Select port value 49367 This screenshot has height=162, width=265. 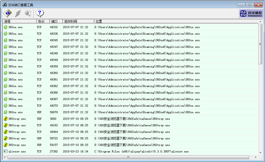pyautogui.click(x=54, y=99)
